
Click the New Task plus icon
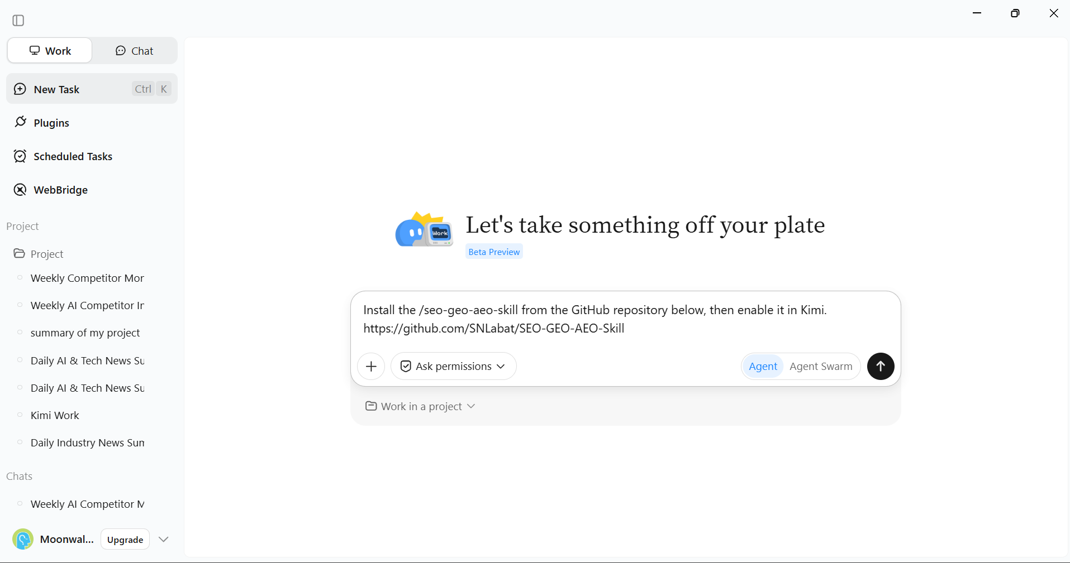20,89
